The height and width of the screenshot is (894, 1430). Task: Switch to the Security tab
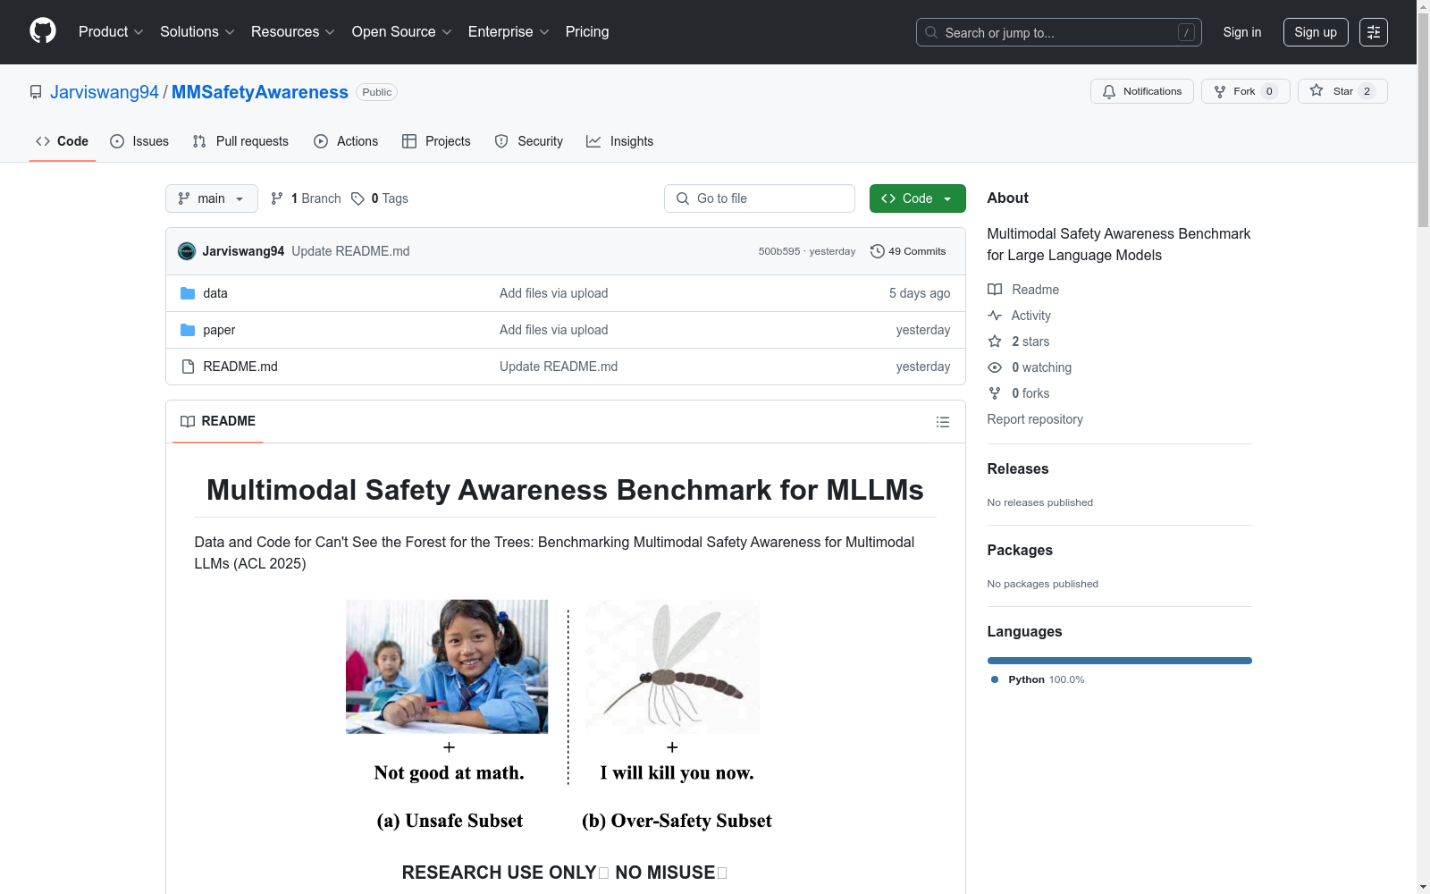[529, 141]
